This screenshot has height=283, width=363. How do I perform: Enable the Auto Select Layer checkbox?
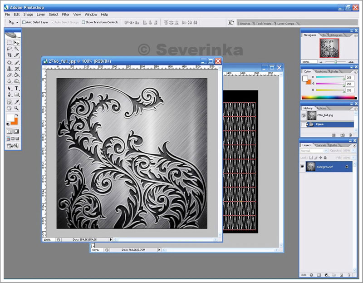tap(24, 22)
